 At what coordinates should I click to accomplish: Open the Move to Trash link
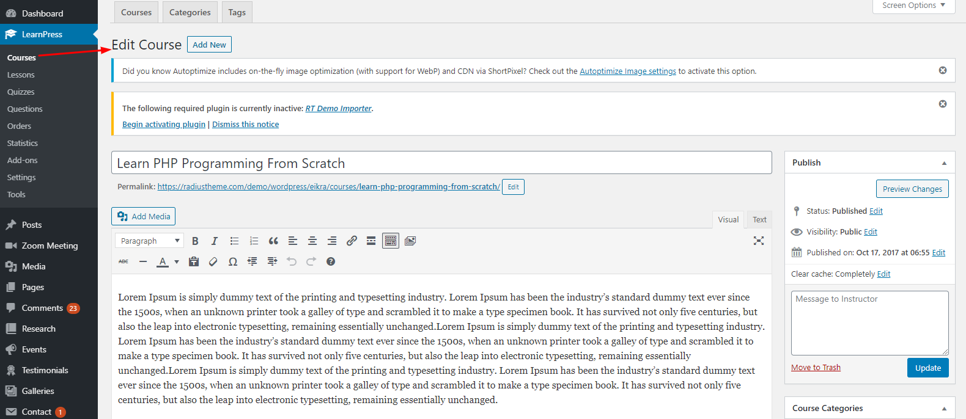click(x=816, y=367)
